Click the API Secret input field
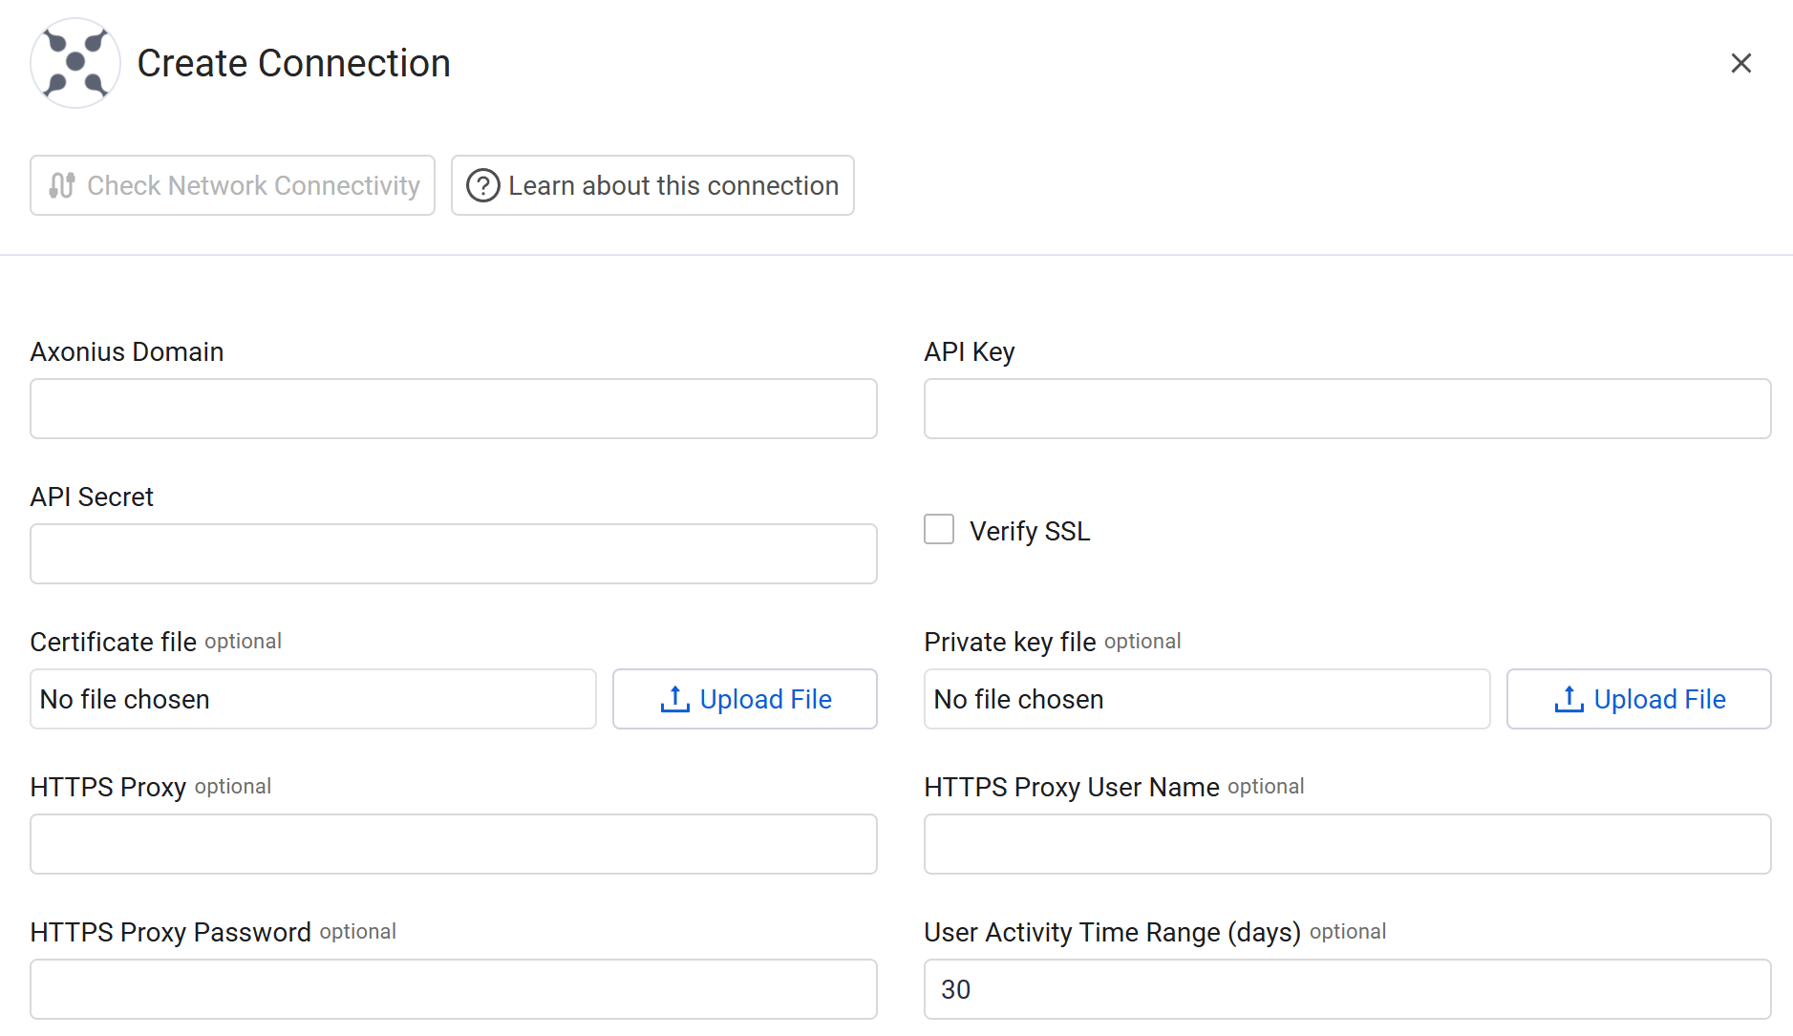This screenshot has height=1036, width=1793. point(453,554)
